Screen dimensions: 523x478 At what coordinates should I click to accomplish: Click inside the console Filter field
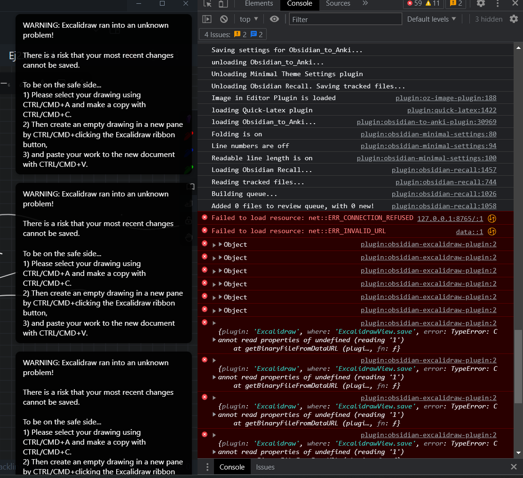[x=346, y=19]
